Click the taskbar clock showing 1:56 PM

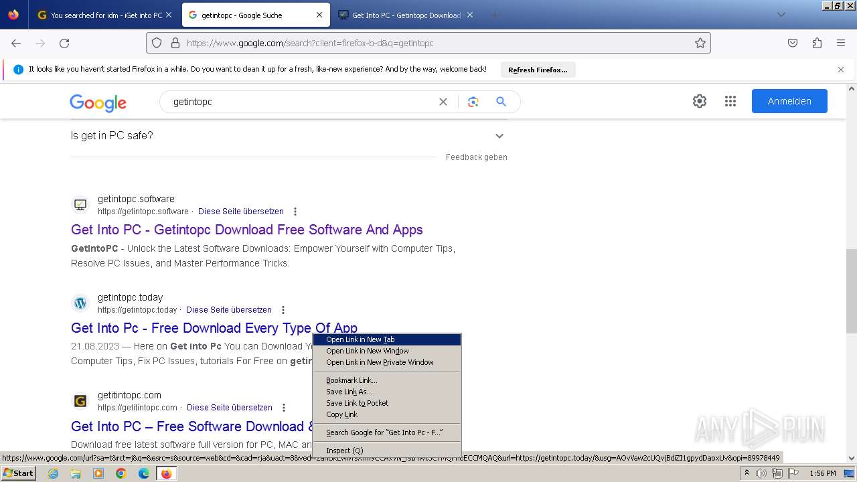[823, 473]
